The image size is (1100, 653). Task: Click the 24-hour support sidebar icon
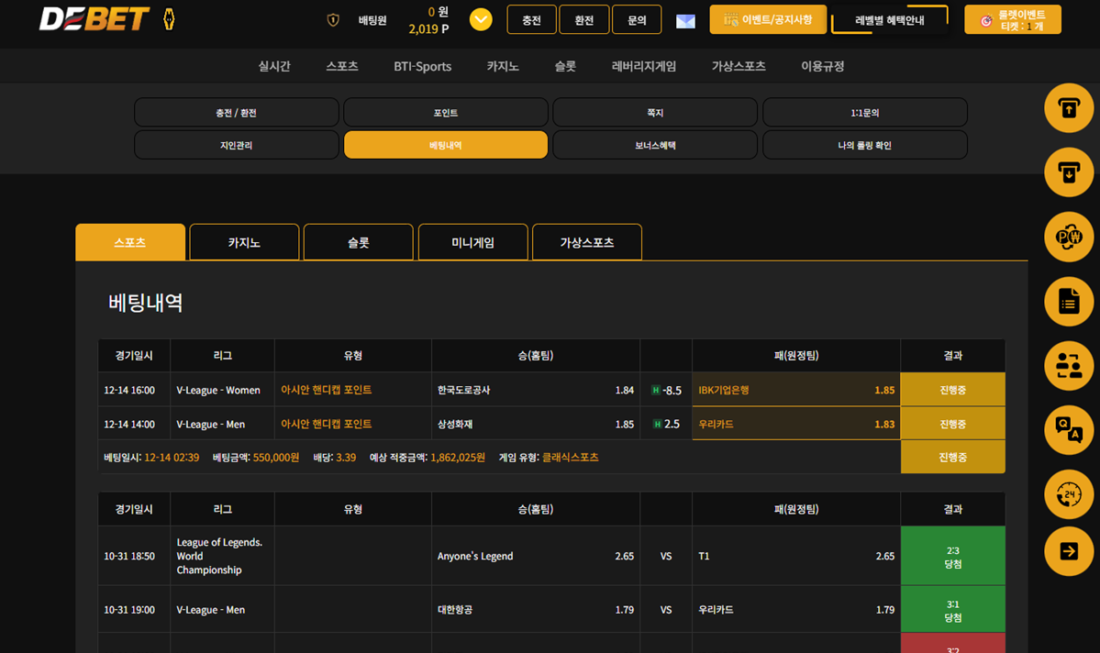pyautogui.click(x=1069, y=494)
